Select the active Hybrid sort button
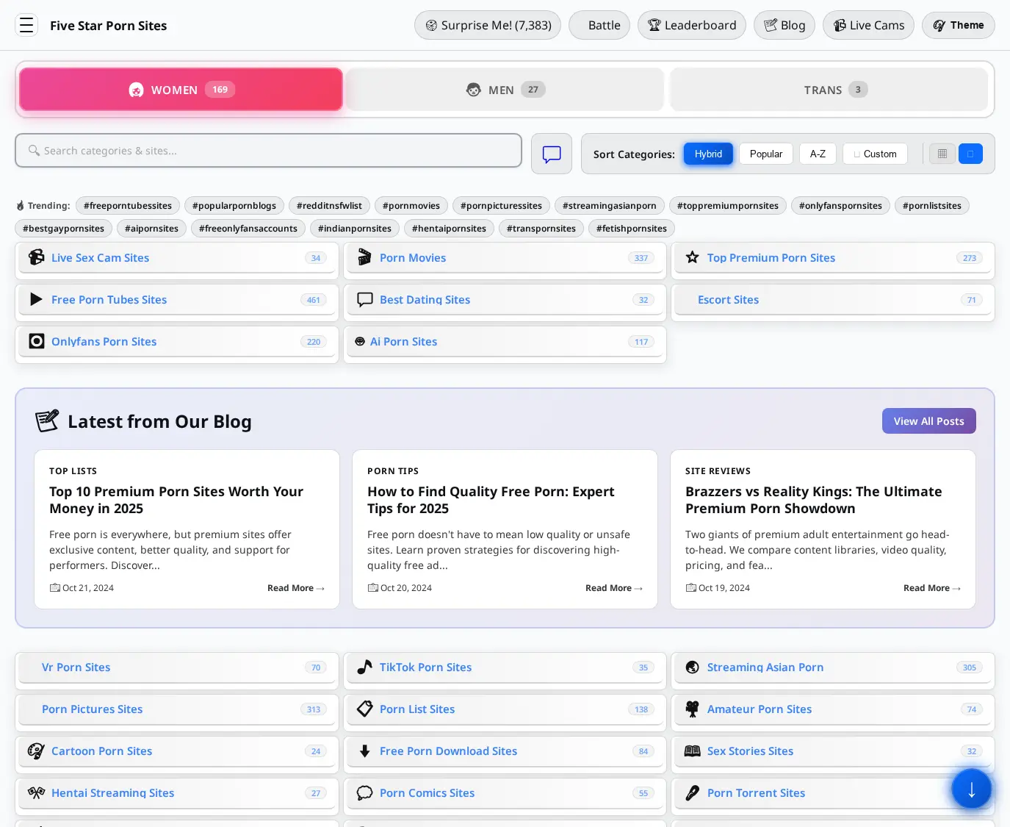Screen dimensions: 1010x827 (708, 154)
